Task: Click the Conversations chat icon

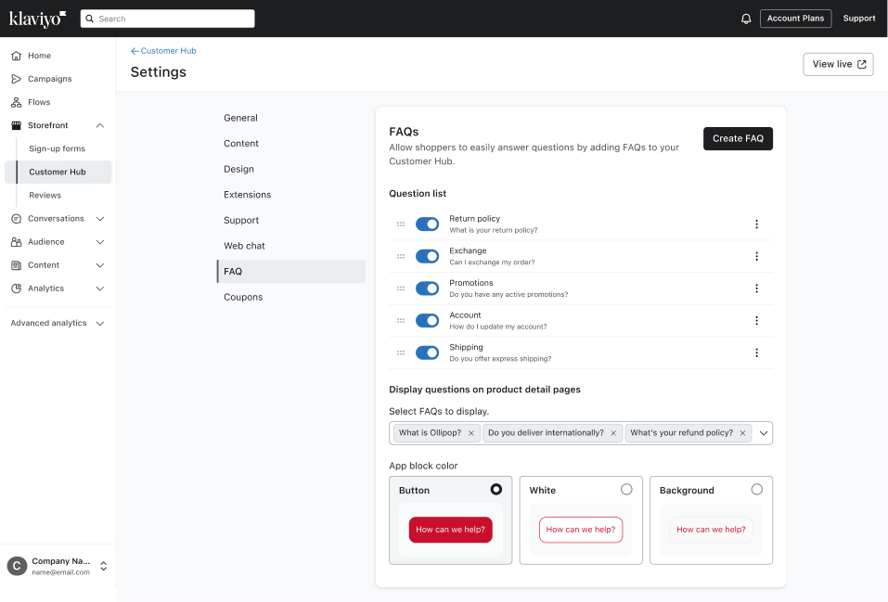Action: pyautogui.click(x=17, y=219)
